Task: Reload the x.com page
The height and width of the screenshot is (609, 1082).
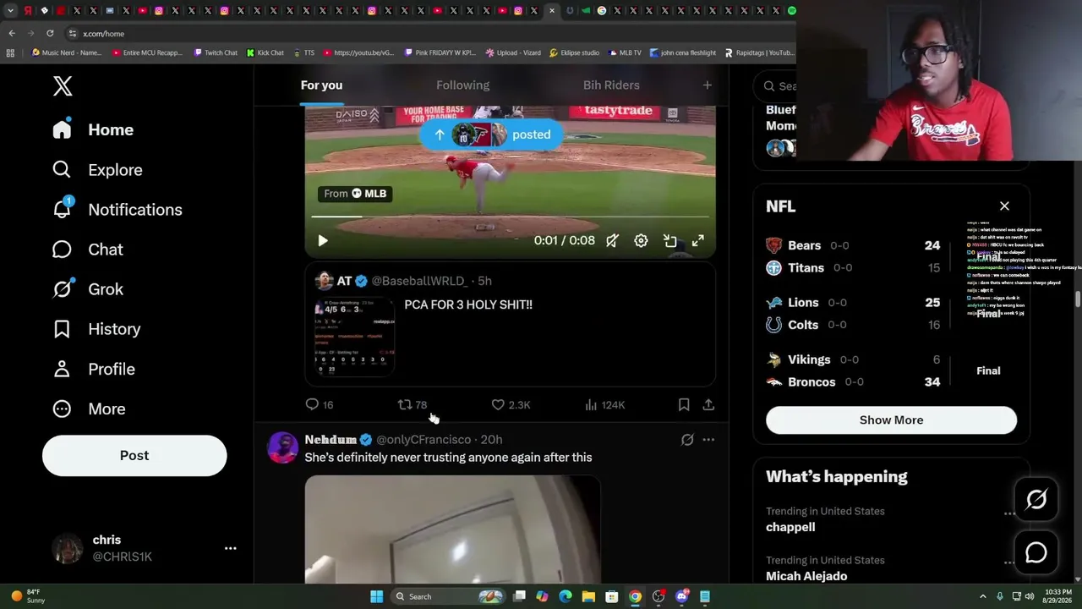Action: click(x=50, y=33)
